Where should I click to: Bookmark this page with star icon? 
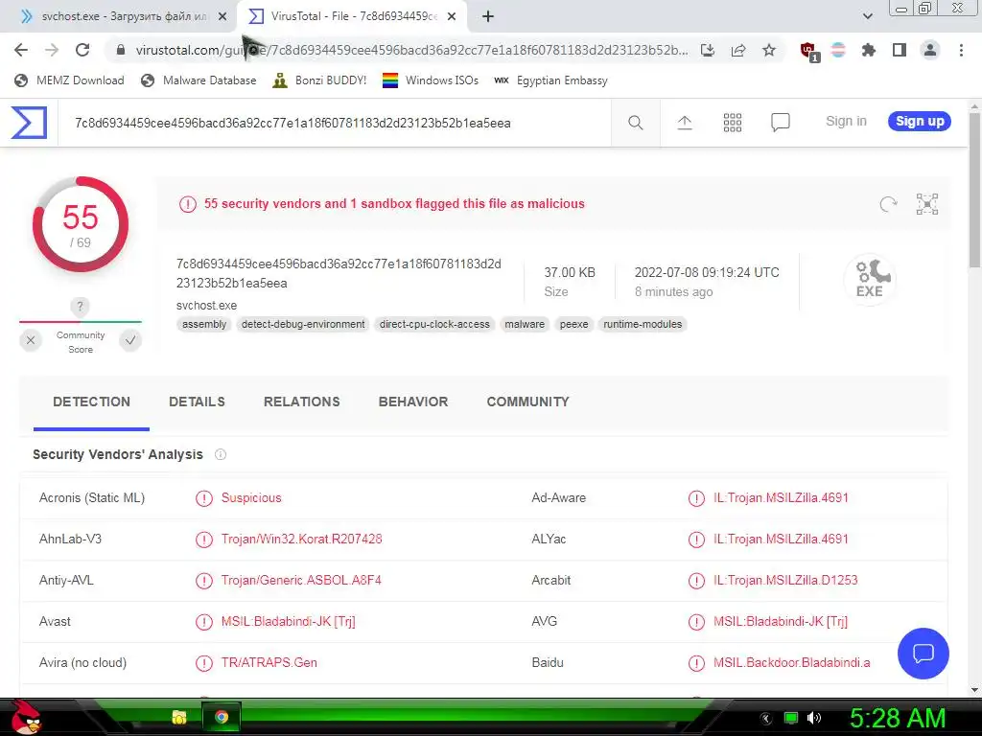(x=769, y=50)
